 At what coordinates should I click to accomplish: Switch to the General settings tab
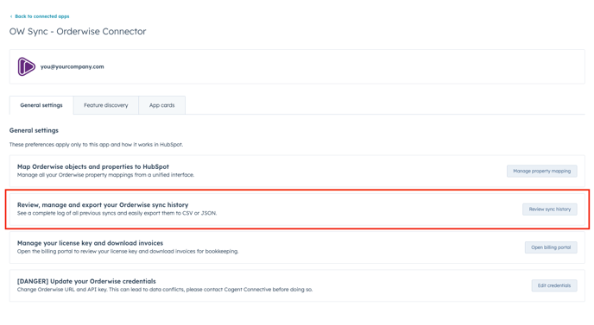[41, 105]
